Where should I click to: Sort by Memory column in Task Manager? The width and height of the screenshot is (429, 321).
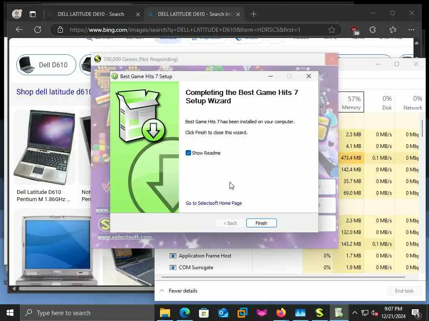[x=351, y=102]
